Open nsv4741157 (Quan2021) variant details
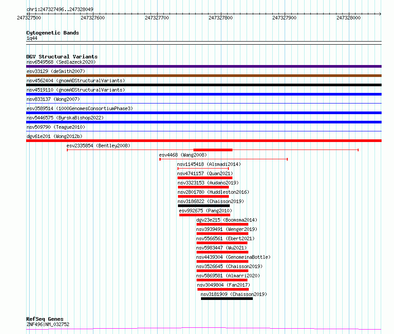This screenshot has height=334, width=394. pyautogui.click(x=205, y=173)
